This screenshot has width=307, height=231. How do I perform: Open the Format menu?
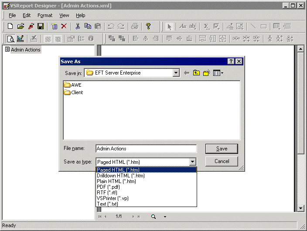coord(45,15)
